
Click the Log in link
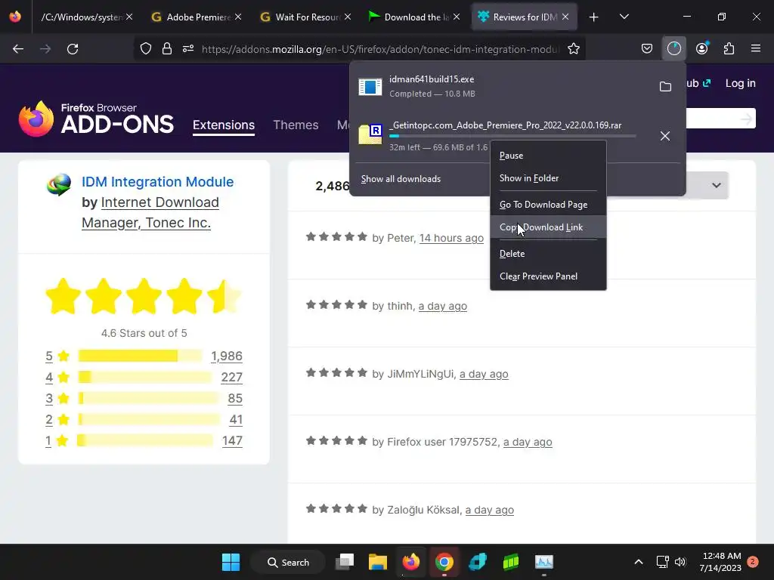[x=741, y=83]
